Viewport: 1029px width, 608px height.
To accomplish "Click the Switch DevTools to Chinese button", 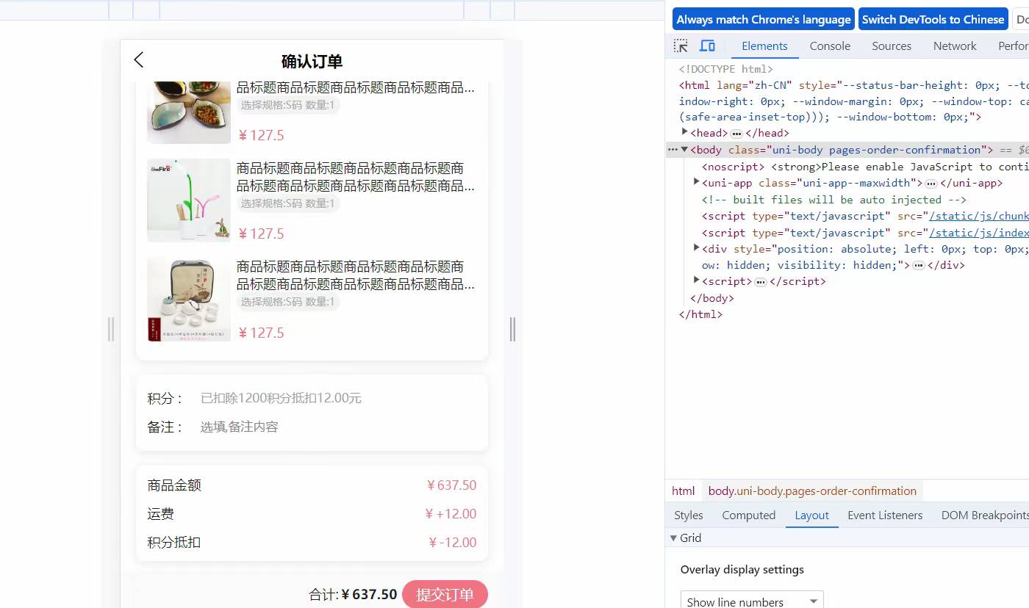I will [933, 19].
